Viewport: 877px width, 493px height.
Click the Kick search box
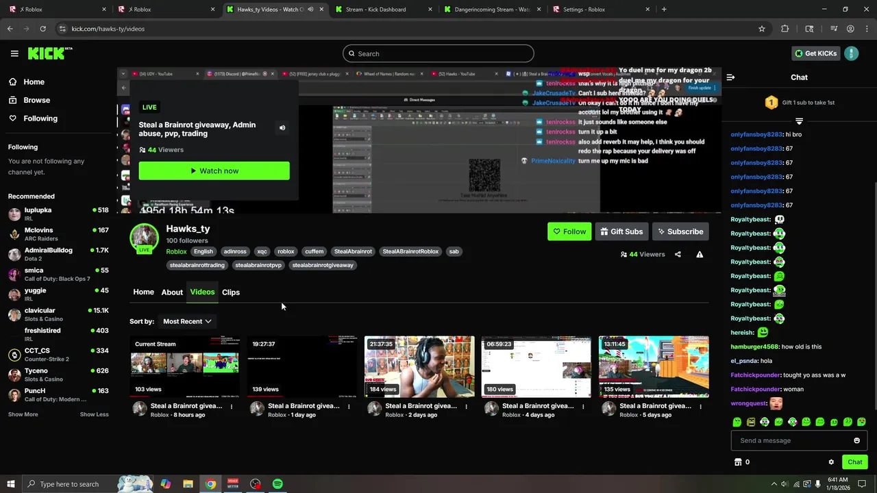coord(438,53)
